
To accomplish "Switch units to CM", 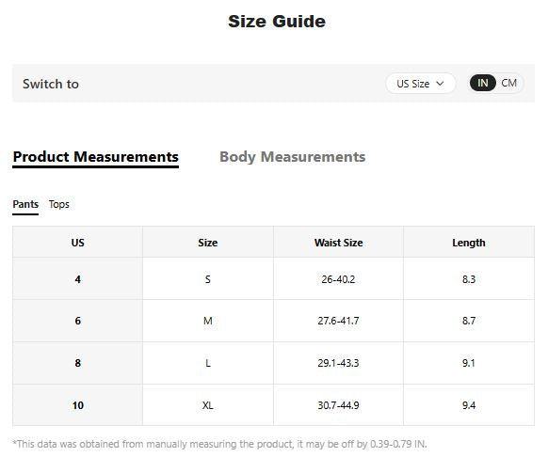I will [508, 83].
